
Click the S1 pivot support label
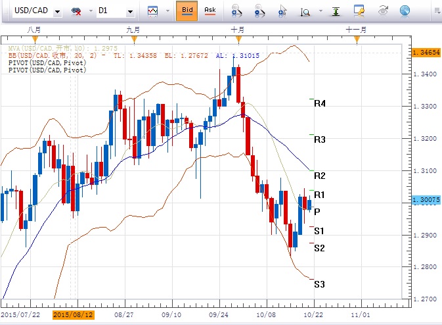click(319, 231)
